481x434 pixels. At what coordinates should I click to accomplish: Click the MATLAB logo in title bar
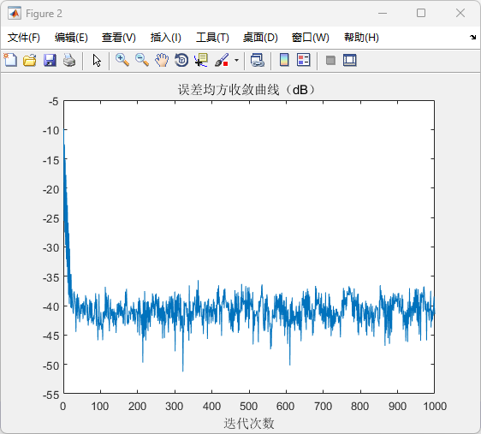15,14
